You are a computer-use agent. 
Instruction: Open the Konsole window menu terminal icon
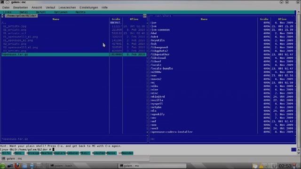pyautogui.click(x=2, y=2)
